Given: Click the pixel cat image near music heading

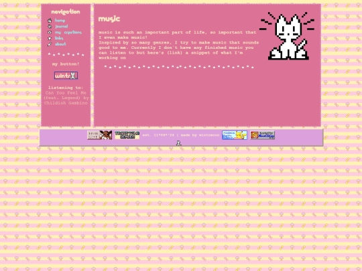Looking at the screenshot, I should 288,36.
